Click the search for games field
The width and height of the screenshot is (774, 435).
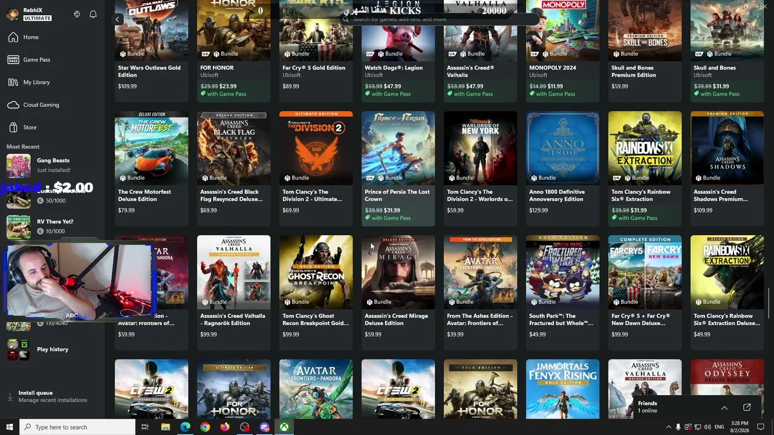439,19
